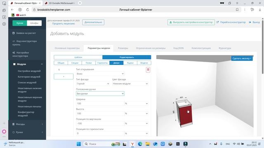This screenshot has height=148, width=264.
Task: Switch to the Кухни toggle
Action: coord(20,23)
